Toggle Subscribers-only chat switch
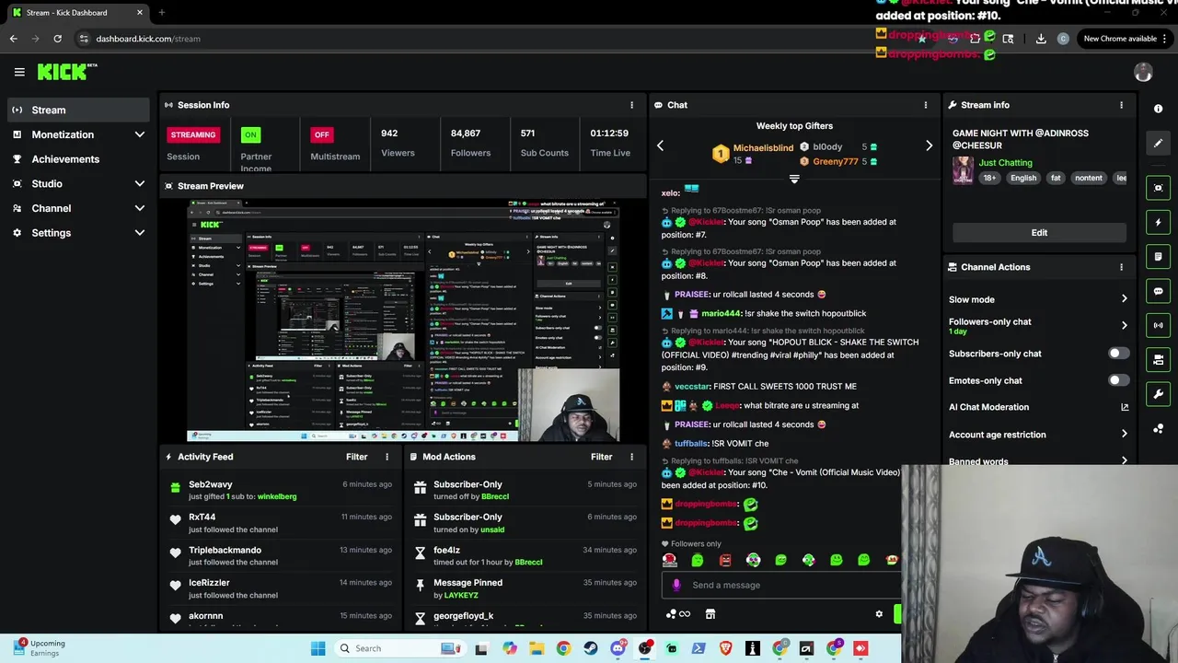Viewport: 1178px width, 663px height. pos(1118,354)
